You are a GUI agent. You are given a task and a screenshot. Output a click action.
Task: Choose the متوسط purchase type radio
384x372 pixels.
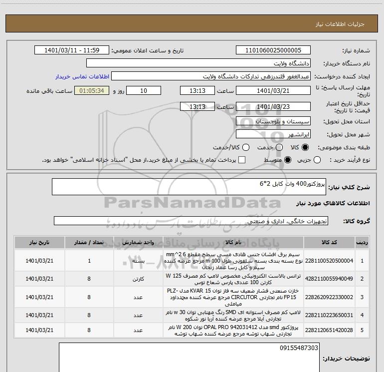(288, 160)
